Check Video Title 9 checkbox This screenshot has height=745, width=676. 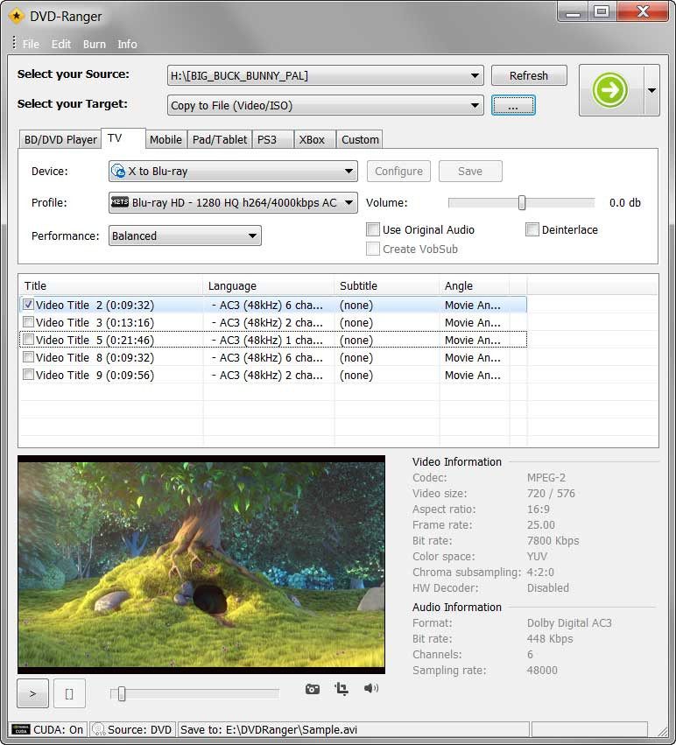tap(29, 375)
